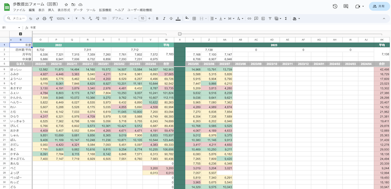Image resolution: width=391 pixels, height=189 pixels.
Task: Open the text wrapping dropdown
Action: click(x=231, y=18)
